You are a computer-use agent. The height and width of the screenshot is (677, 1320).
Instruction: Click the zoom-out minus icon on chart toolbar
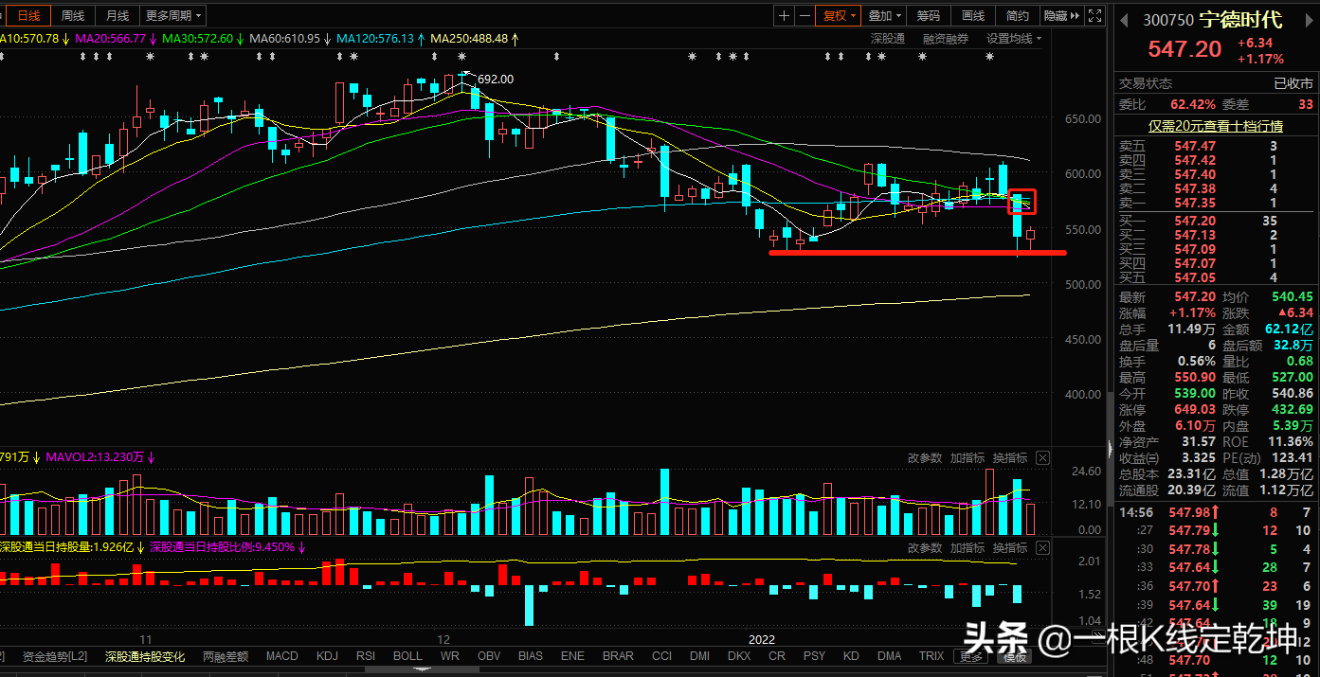(805, 16)
